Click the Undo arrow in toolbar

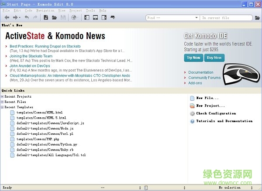(27, 17)
